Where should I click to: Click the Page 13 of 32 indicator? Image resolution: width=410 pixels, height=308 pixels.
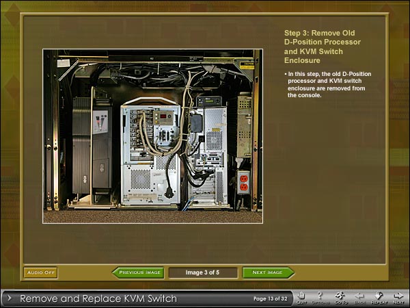click(x=269, y=298)
